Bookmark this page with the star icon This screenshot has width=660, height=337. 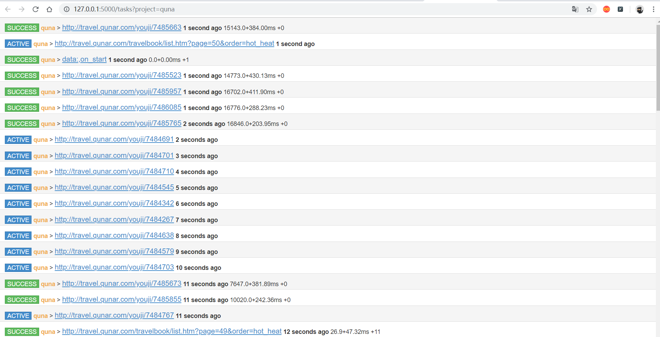[589, 9]
